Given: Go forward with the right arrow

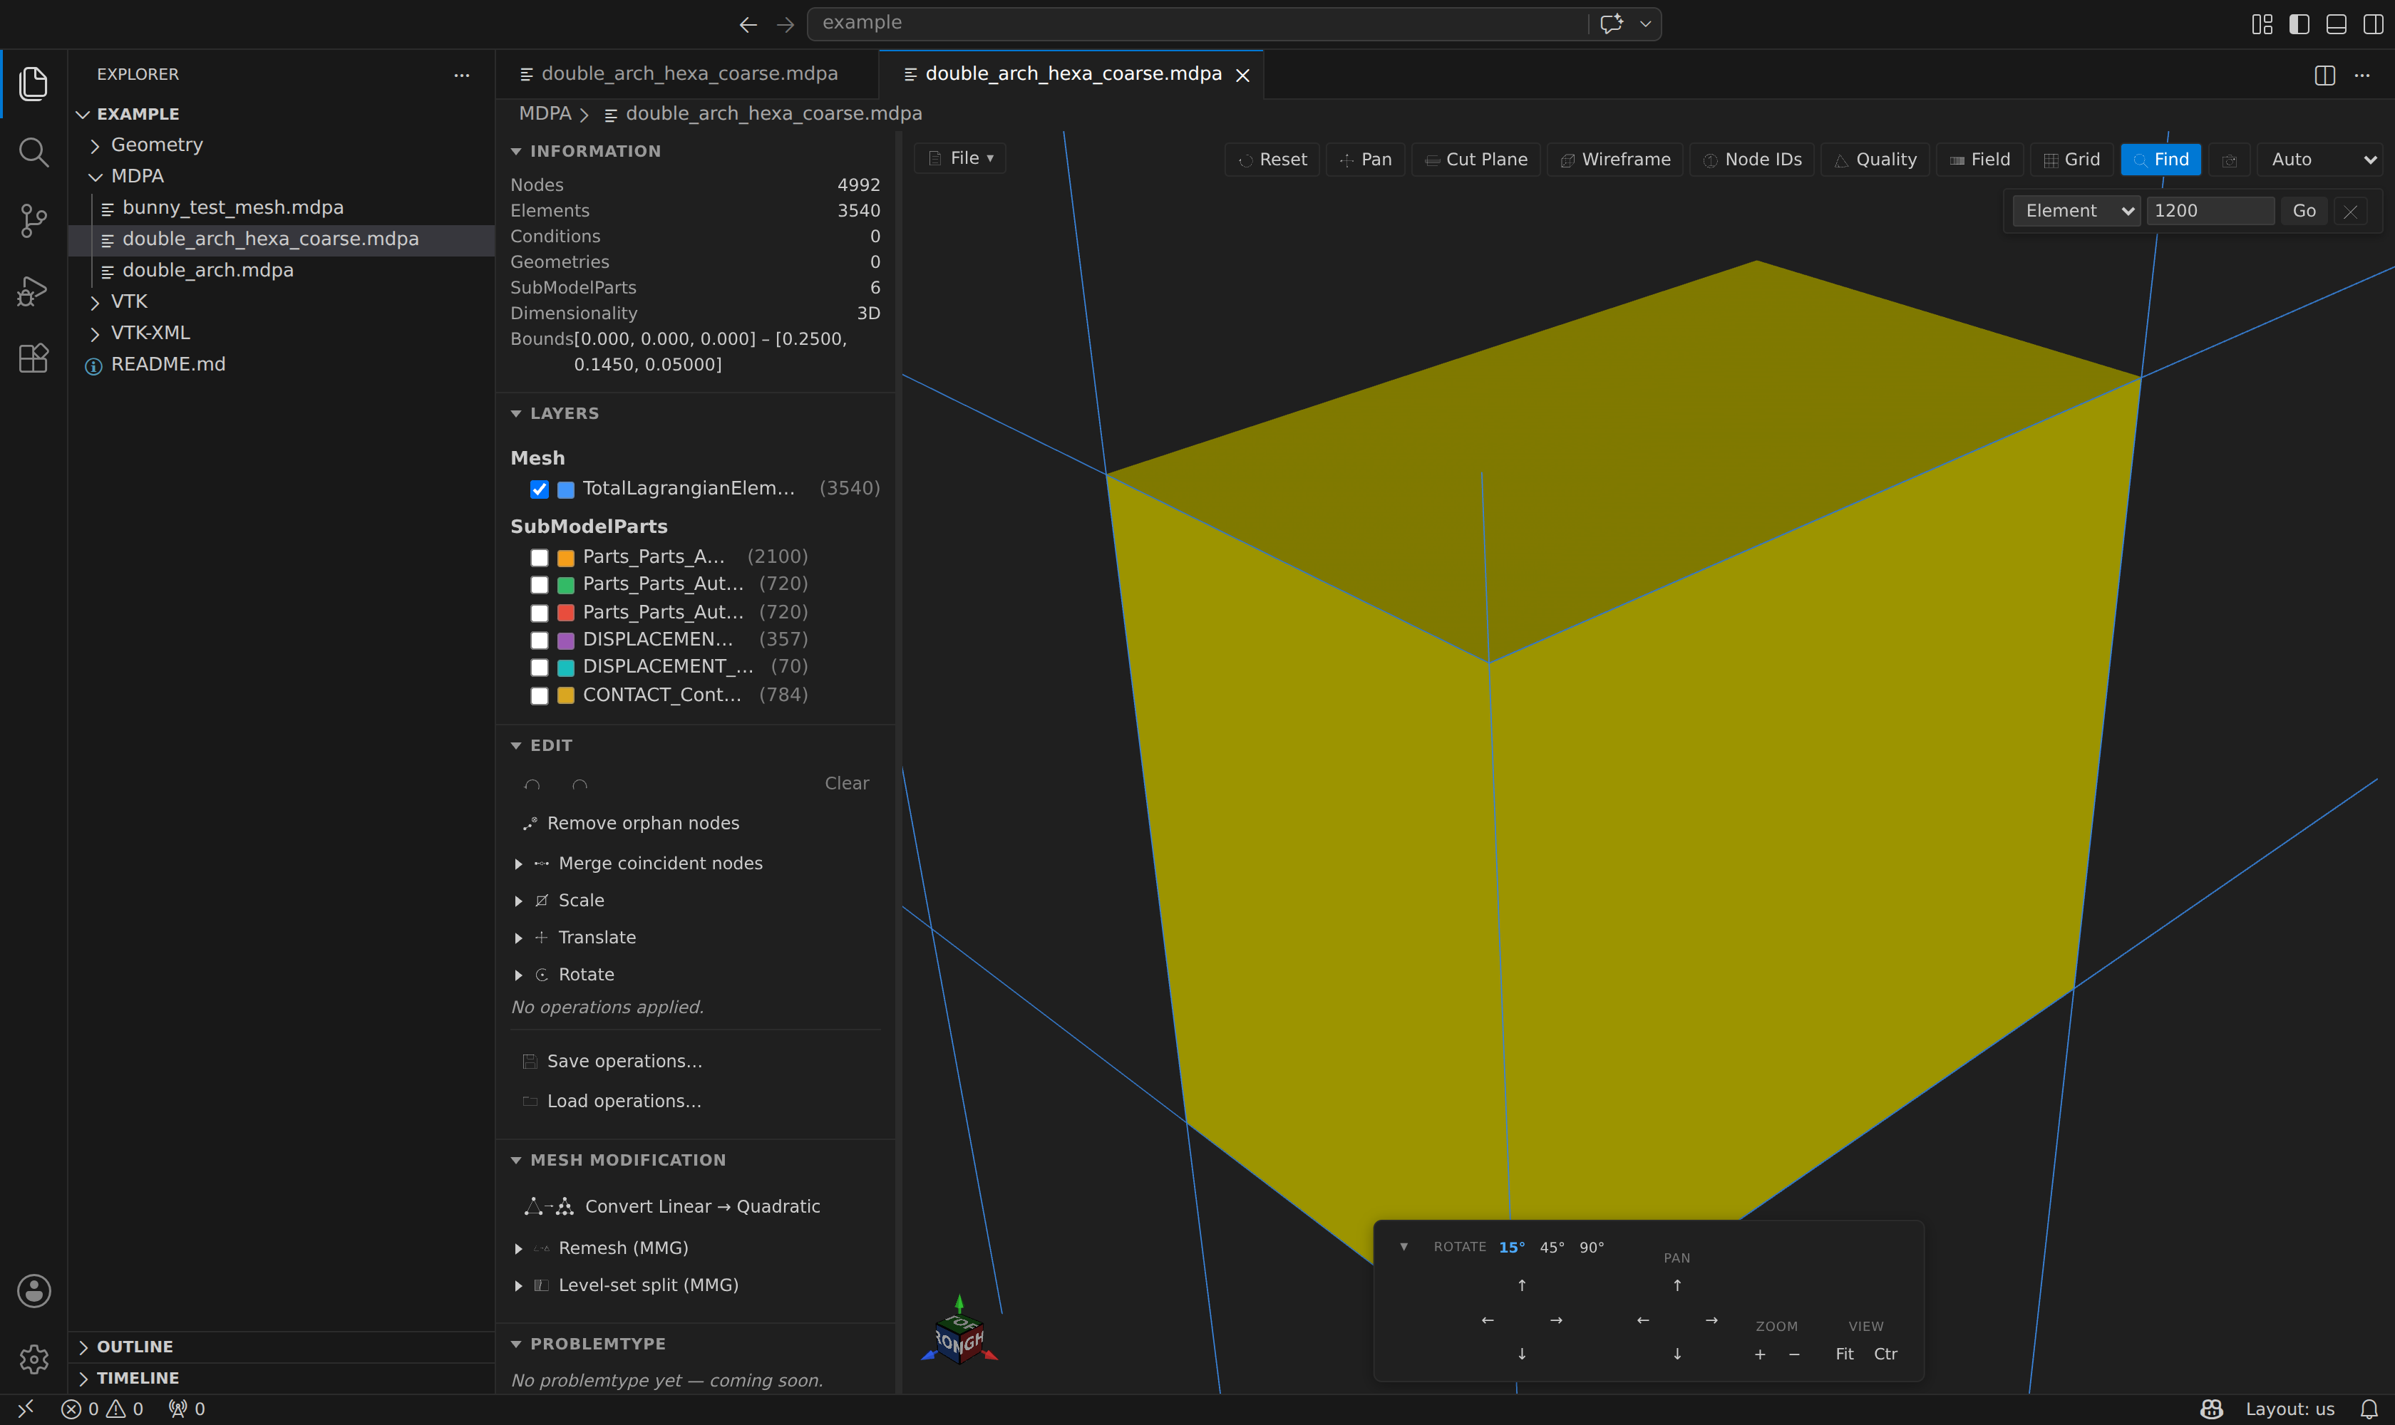Looking at the screenshot, I should point(786,24).
